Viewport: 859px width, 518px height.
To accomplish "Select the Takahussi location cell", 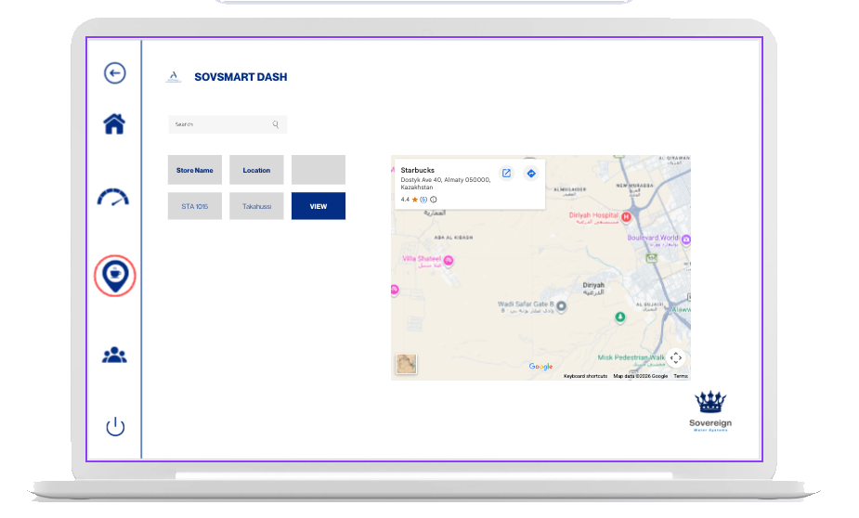I will pyautogui.click(x=256, y=206).
